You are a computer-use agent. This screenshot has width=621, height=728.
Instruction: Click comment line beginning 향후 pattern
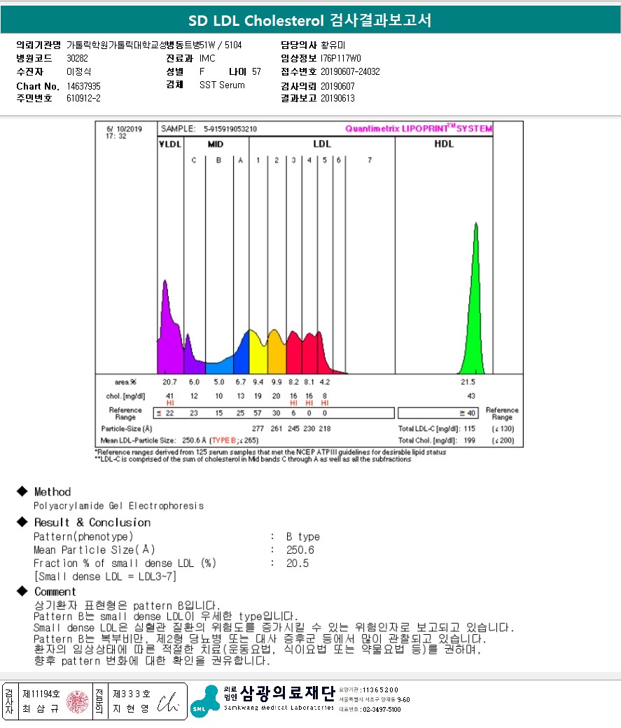(x=152, y=660)
